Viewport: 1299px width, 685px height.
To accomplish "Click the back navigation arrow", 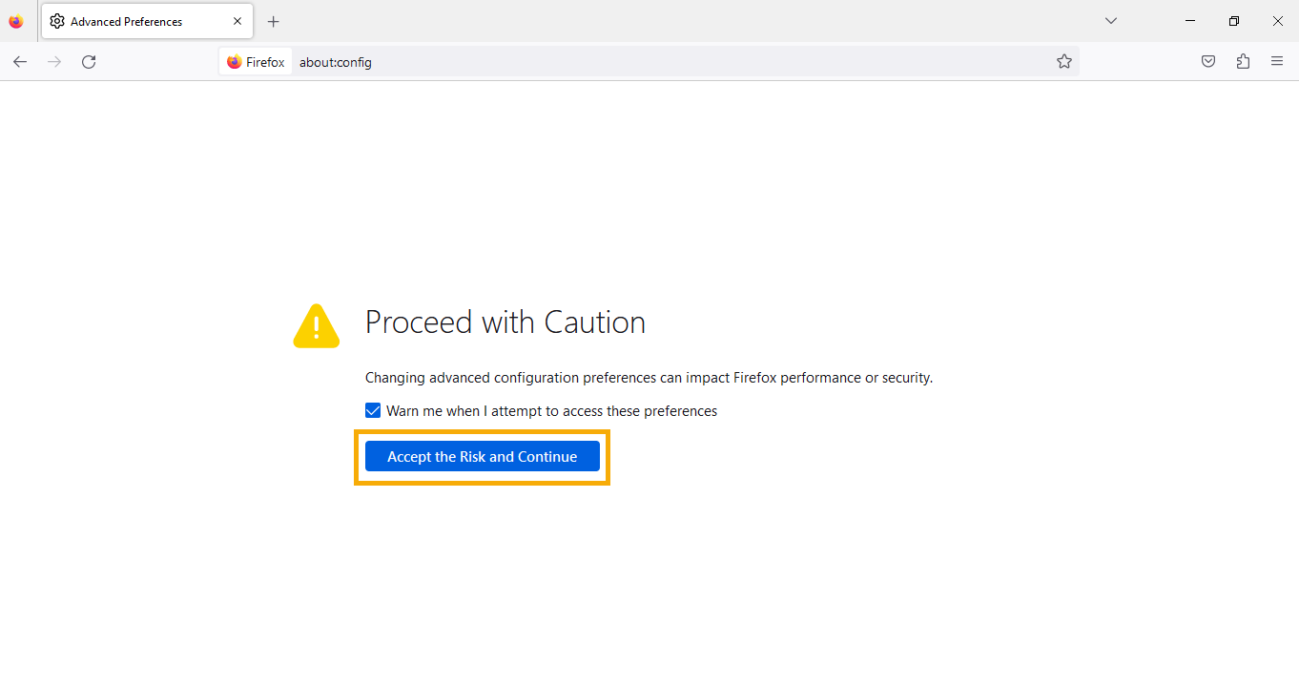I will 20,62.
